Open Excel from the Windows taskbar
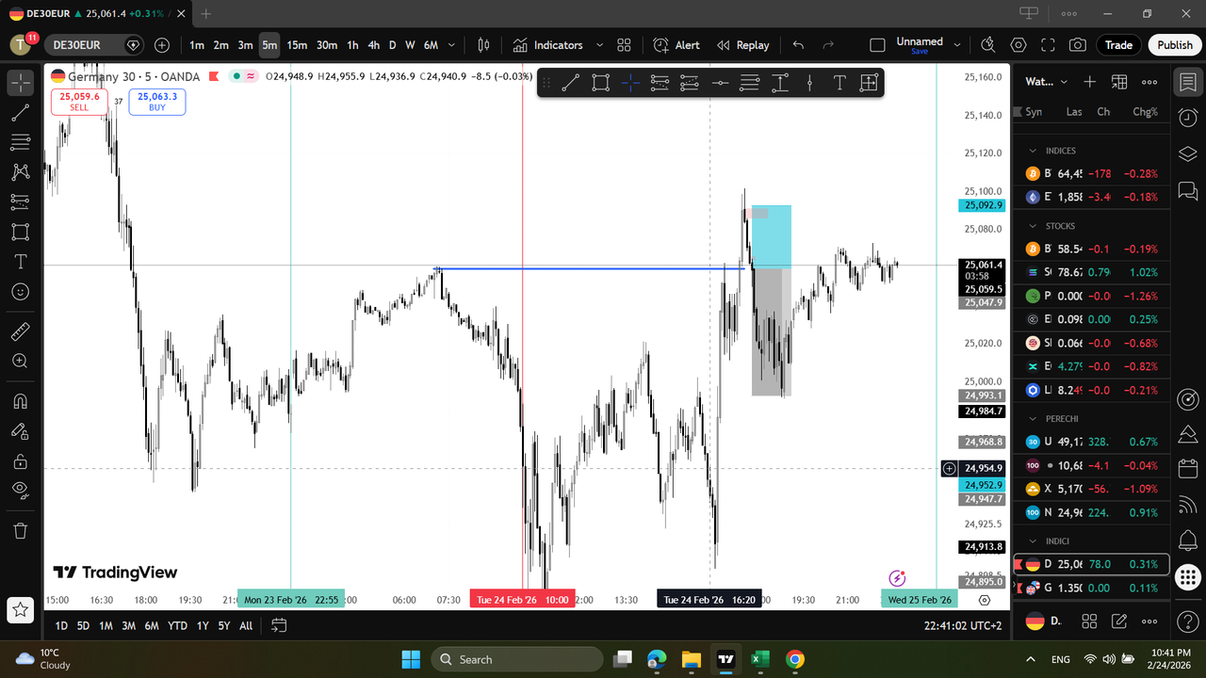 click(x=760, y=659)
